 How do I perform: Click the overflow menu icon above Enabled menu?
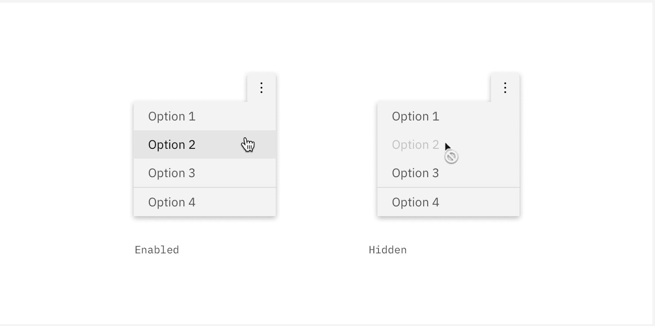(261, 88)
